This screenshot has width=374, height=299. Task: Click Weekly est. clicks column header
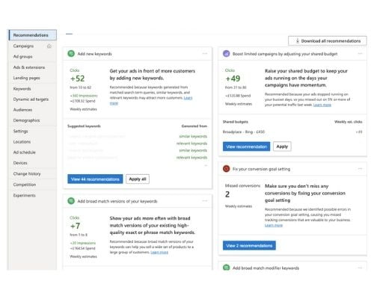point(349,122)
